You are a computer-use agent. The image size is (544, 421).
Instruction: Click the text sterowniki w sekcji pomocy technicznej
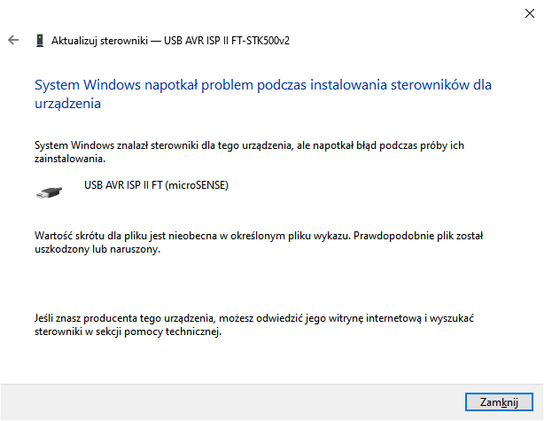127,331
